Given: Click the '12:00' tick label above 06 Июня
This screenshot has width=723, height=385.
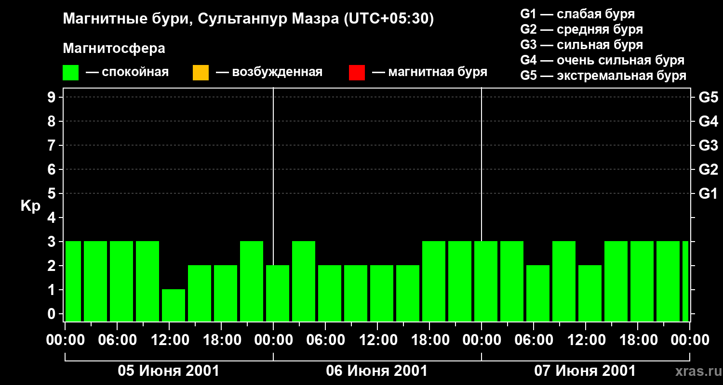Looking at the screenshot, I should pos(377,340).
